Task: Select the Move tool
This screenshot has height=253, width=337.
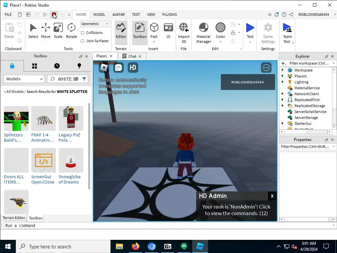Action: point(46,31)
